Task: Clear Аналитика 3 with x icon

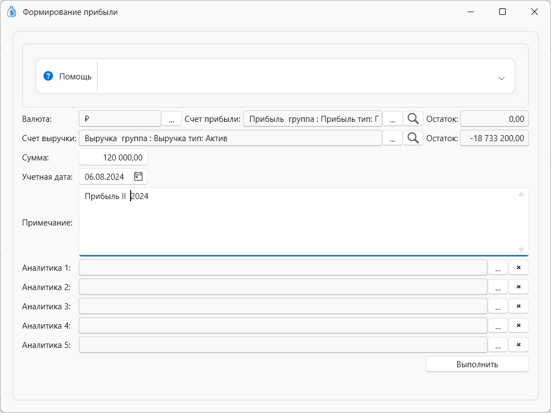Action: (518, 306)
